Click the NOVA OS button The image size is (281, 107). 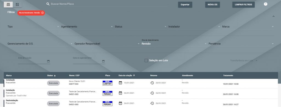click(x=213, y=5)
